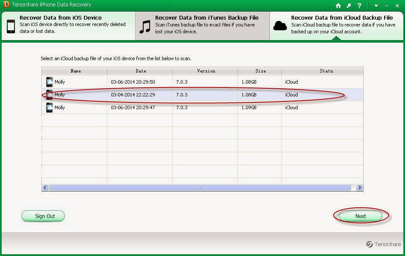This screenshot has height=256, width=405.
Task: Minimize the Tenorshare window
Action: click(387, 6)
